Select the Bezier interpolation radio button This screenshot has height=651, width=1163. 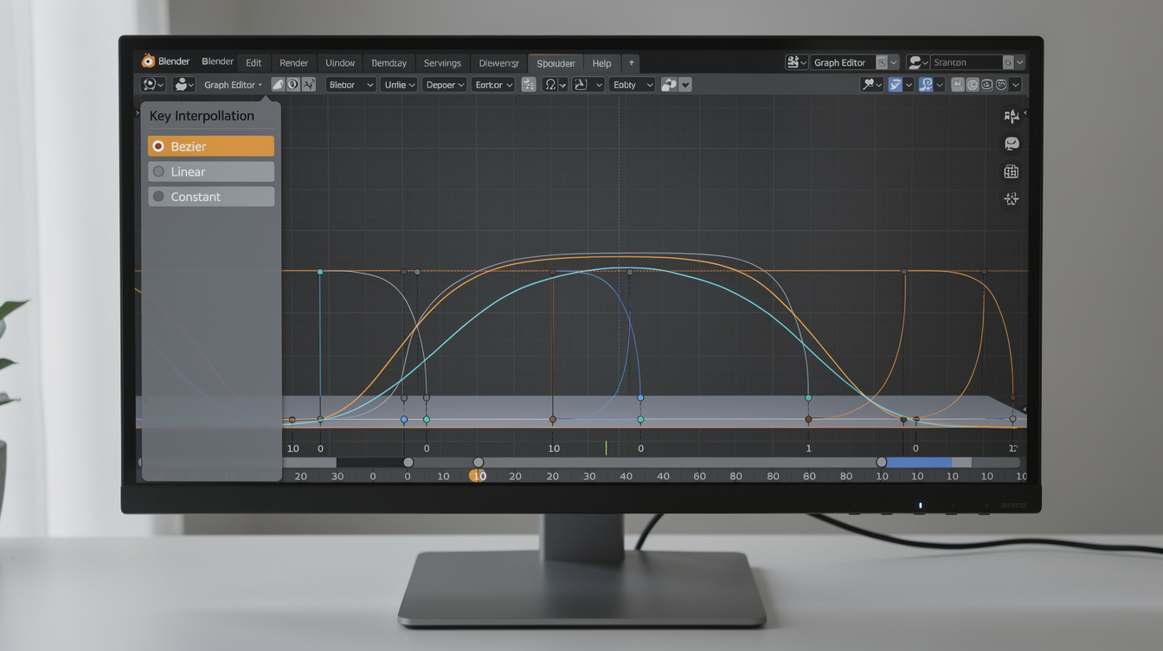pyautogui.click(x=158, y=145)
